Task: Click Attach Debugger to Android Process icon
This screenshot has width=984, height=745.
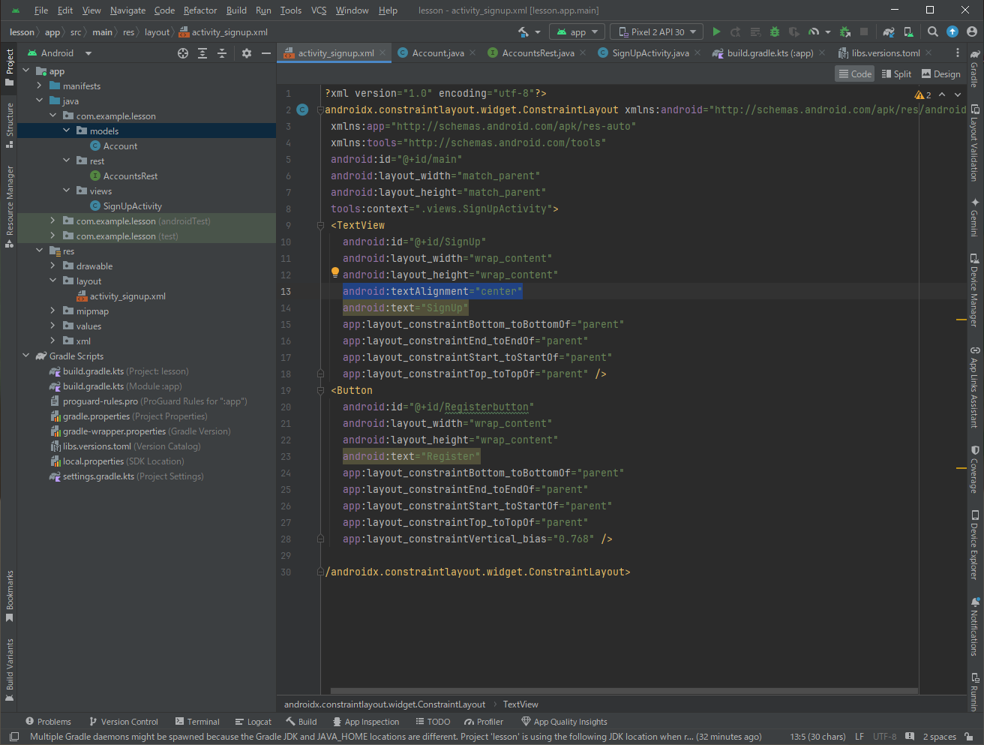Action: [844, 32]
